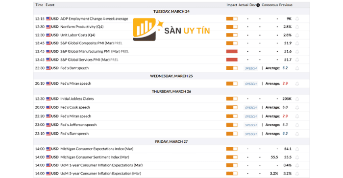Click bell for Michigan Consumer Sentiment Index
The width and height of the screenshot is (343, 178).
click(x=297, y=157)
